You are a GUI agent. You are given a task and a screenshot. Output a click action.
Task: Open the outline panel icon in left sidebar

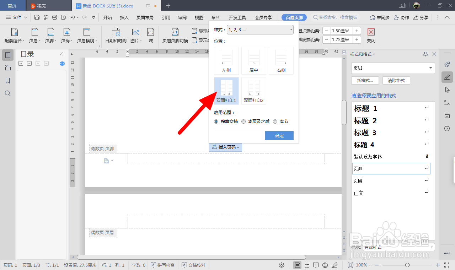8,55
